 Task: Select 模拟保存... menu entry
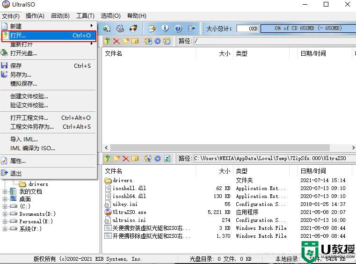(x=48, y=84)
